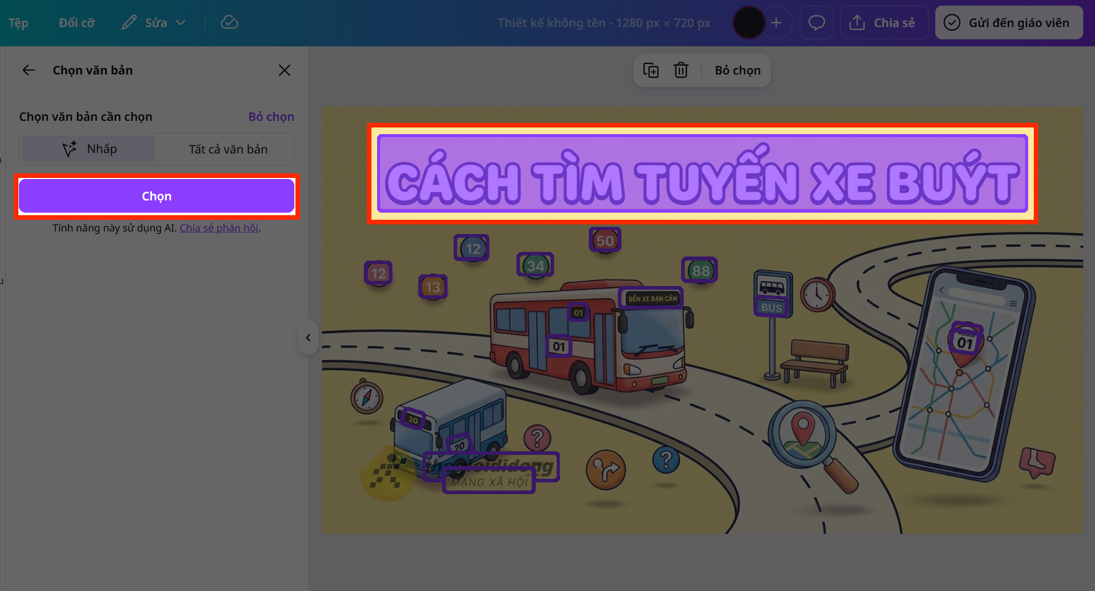Screen dimensions: 1095x591
Task: Click the magic wand icon on Nhấp
Action: (x=69, y=148)
